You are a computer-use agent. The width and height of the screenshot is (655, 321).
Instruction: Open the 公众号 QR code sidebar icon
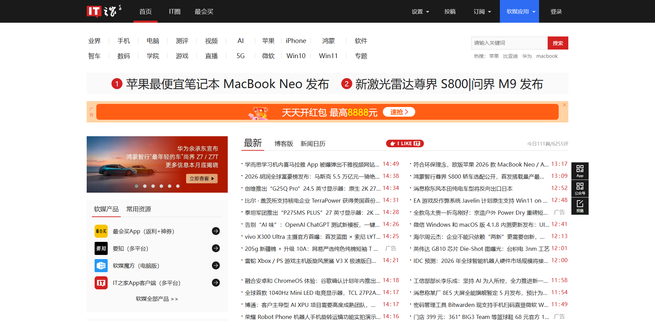pyautogui.click(x=580, y=188)
